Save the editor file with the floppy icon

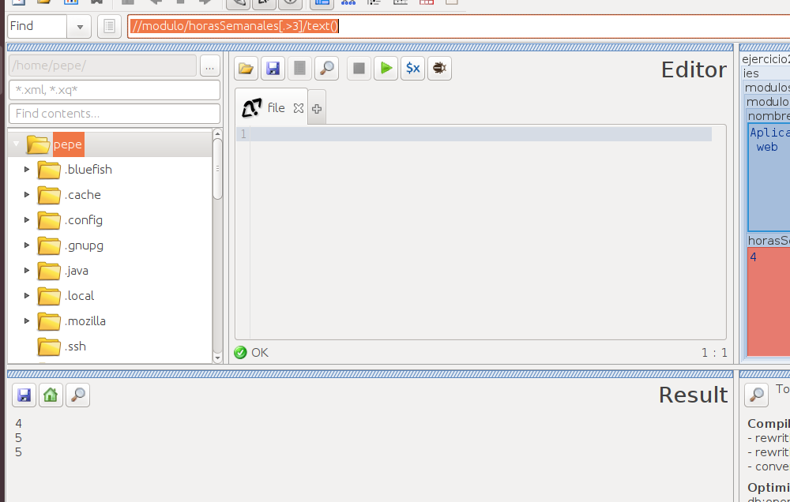[x=273, y=68]
